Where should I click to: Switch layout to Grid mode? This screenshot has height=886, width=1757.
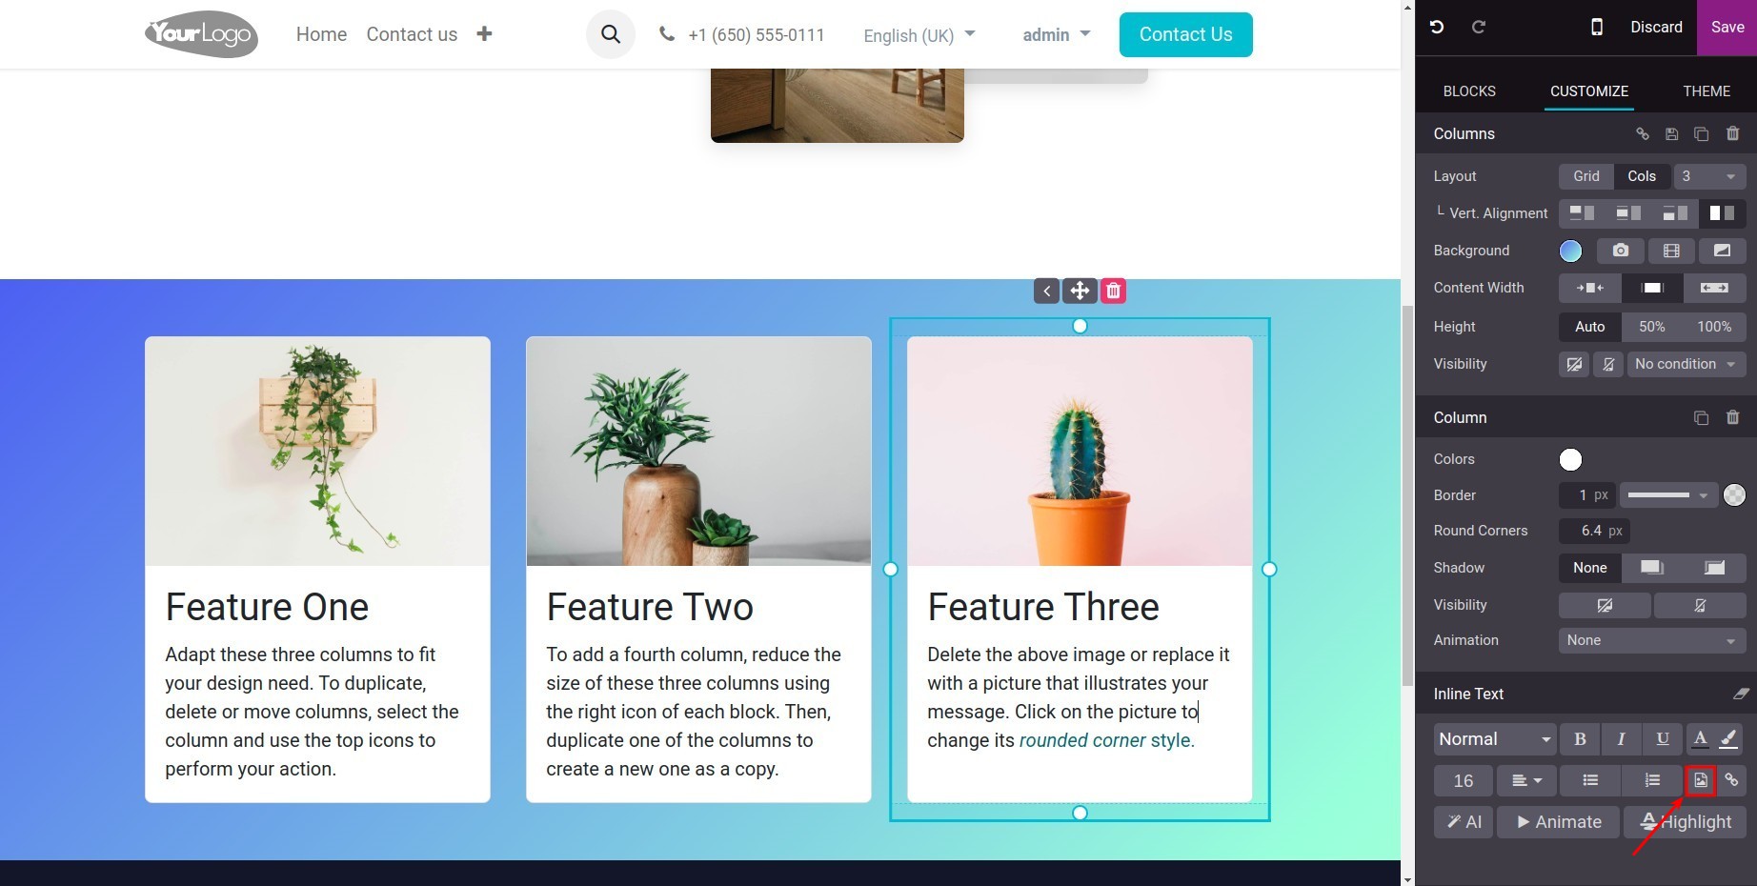coord(1586,176)
